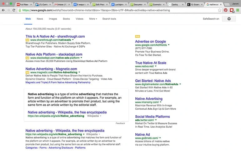Reload the page with the refresh icon

click(x=14, y=10)
